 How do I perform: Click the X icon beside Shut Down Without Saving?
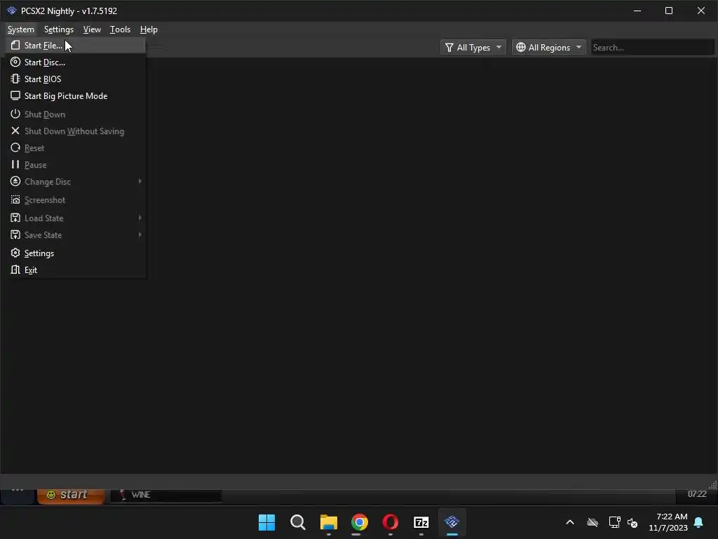point(15,131)
